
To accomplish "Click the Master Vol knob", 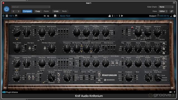I will [x=148, y=77].
